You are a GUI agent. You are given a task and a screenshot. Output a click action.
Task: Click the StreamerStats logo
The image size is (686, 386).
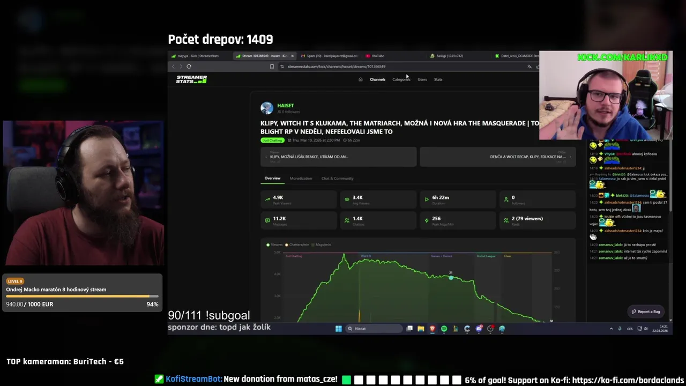(191, 79)
